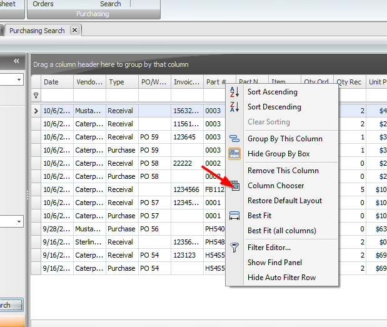Open the lower dropdown in left panel

(19, 221)
